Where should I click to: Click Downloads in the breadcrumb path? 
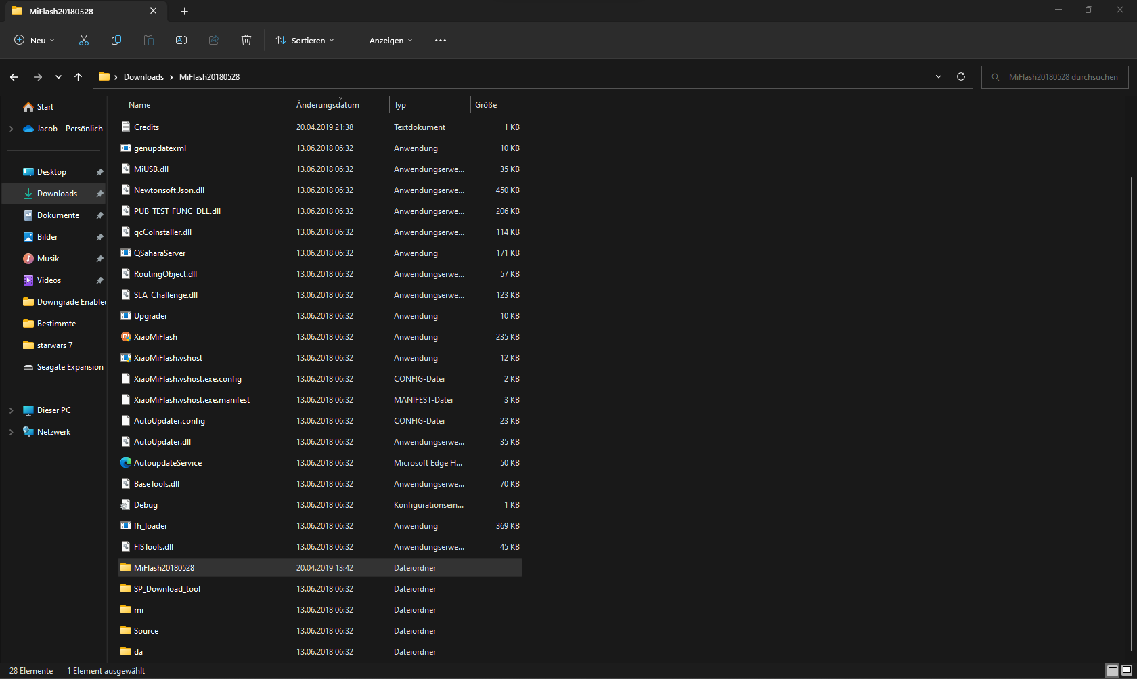[x=143, y=77]
